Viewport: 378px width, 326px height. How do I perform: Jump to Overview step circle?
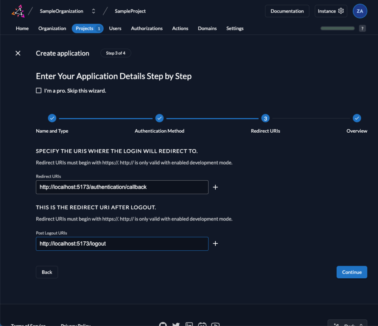357,118
